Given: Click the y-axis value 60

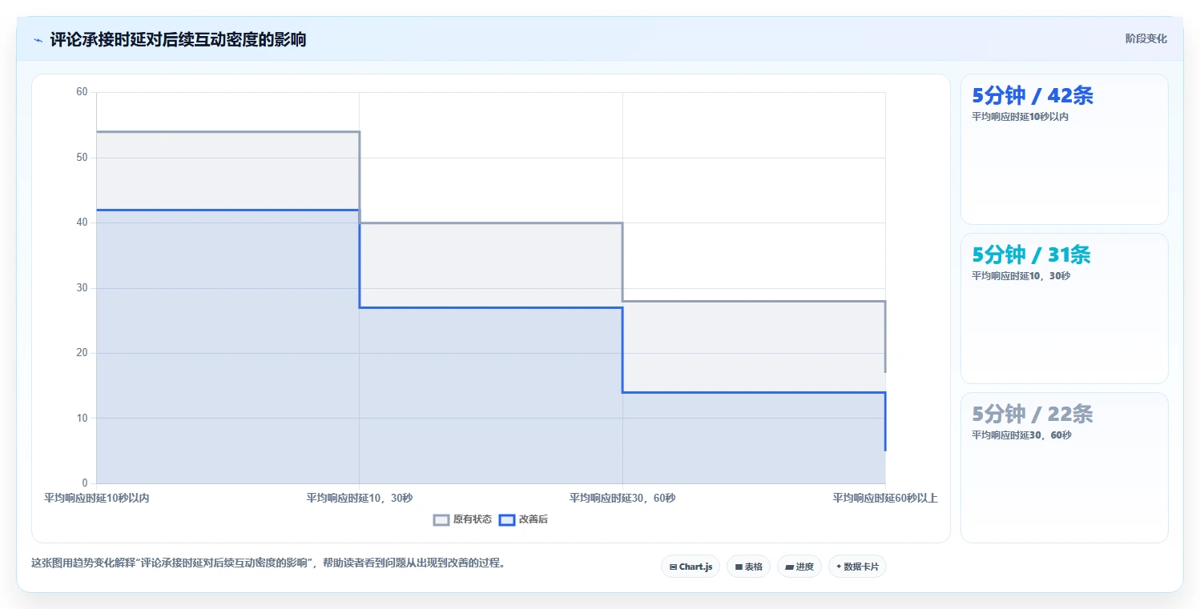Looking at the screenshot, I should (x=82, y=92).
